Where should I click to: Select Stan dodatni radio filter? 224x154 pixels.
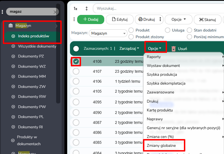pyautogui.click(x=189, y=30)
